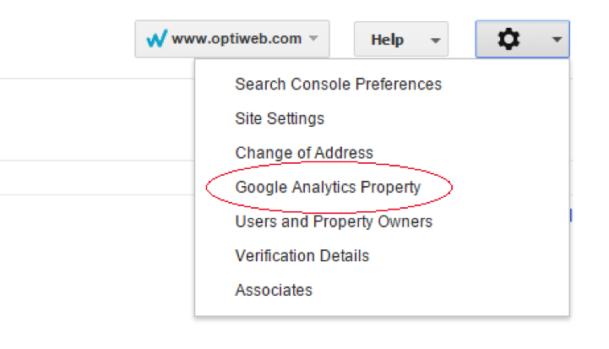This screenshot has height=349, width=609.
Task: Click the white page area below the menu
Action: click(x=380, y=333)
